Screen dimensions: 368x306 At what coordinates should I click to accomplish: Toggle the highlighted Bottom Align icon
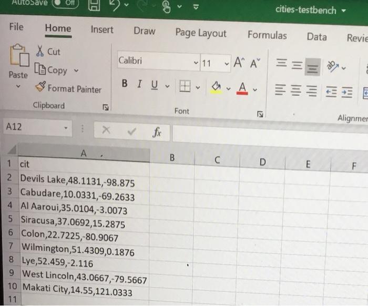[x=312, y=67]
